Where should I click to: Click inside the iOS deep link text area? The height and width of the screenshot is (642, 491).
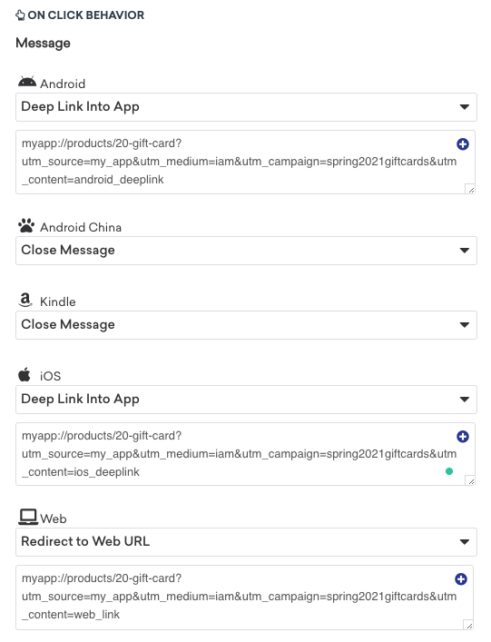[245, 454]
